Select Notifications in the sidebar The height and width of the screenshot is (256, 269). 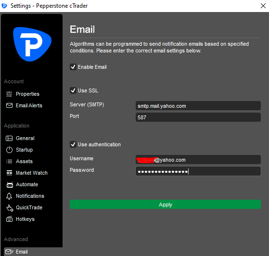pyautogui.click(x=30, y=196)
